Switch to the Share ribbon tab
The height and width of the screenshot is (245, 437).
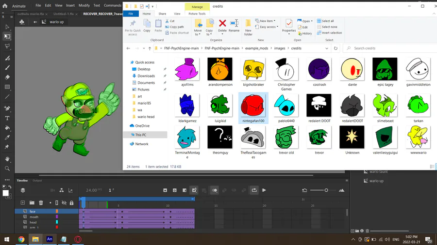coord(162,14)
